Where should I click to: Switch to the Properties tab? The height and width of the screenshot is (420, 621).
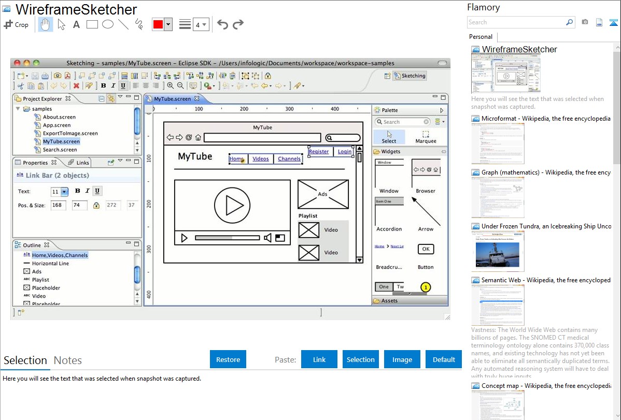35,163
